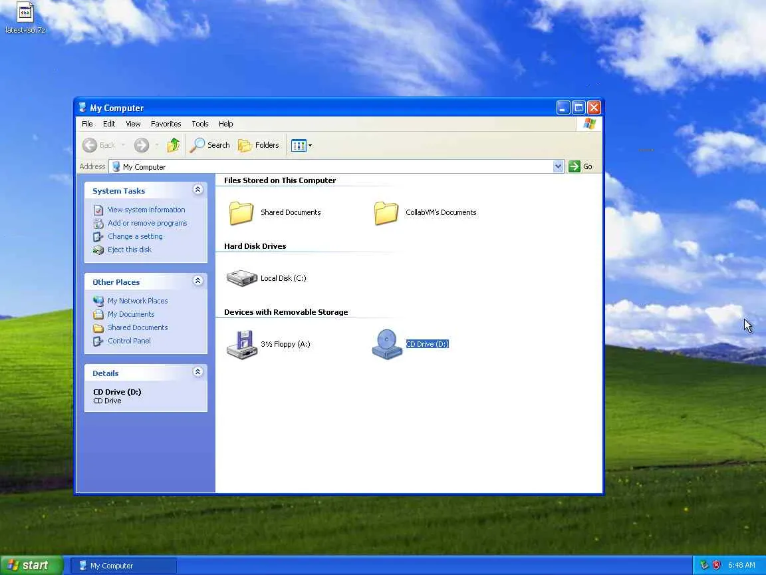Viewport: 766px width, 575px height.
Task: Select the 3½ Floppy (A:) drive icon
Action: (242, 345)
